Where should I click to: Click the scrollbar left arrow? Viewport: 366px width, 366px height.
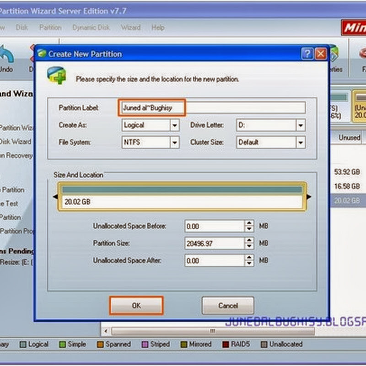106,331
